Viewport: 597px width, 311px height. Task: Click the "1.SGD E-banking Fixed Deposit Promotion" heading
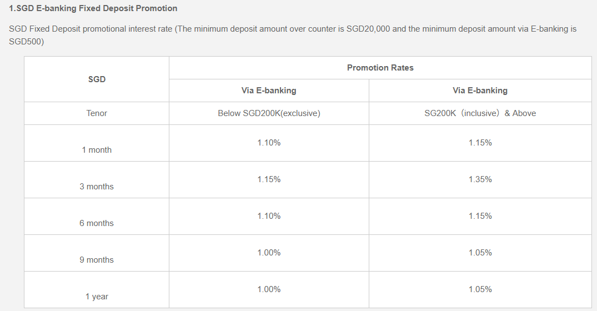tap(93, 8)
